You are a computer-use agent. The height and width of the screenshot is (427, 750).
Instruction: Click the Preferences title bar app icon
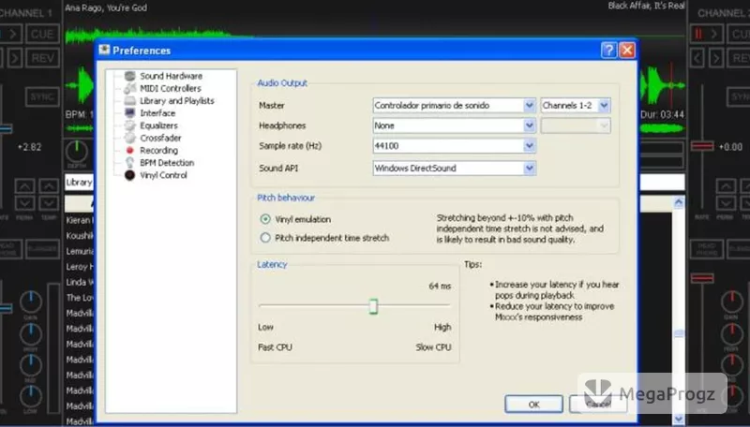(x=104, y=50)
